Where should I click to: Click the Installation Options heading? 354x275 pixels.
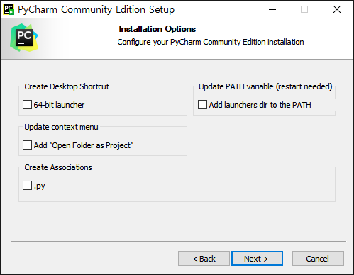pos(157,29)
